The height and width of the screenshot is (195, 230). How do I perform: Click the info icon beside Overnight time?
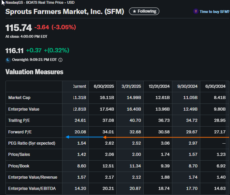click(60, 60)
